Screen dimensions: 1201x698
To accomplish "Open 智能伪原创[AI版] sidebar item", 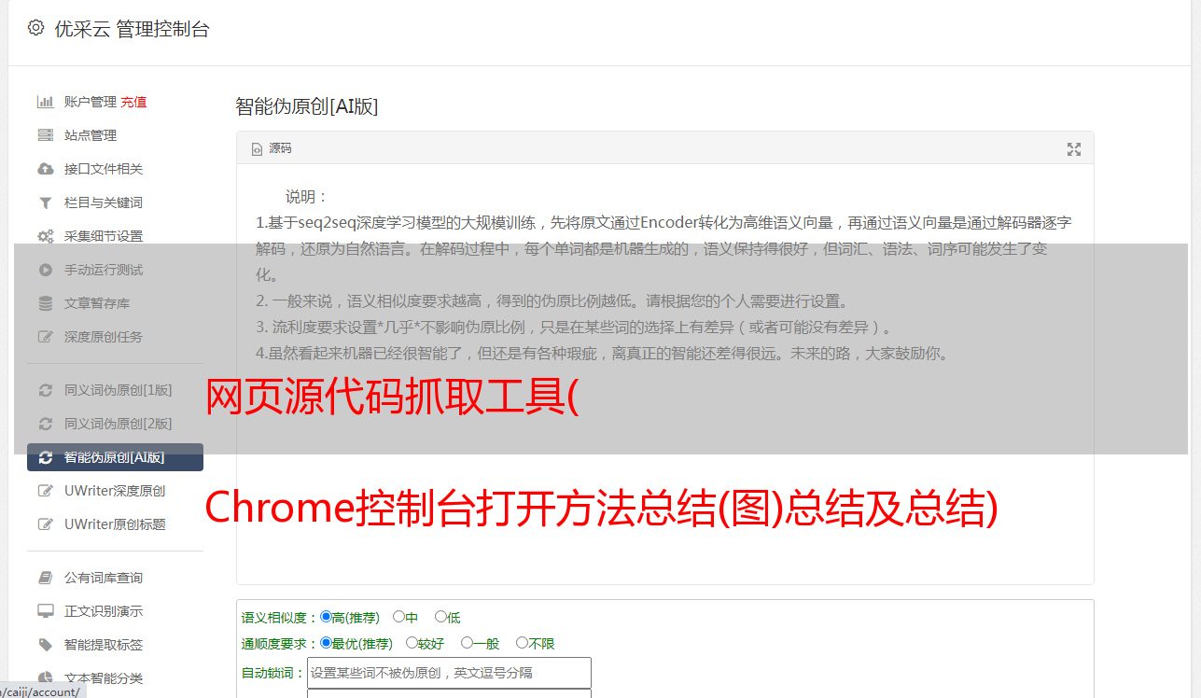I will pyautogui.click(x=115, y=457).
